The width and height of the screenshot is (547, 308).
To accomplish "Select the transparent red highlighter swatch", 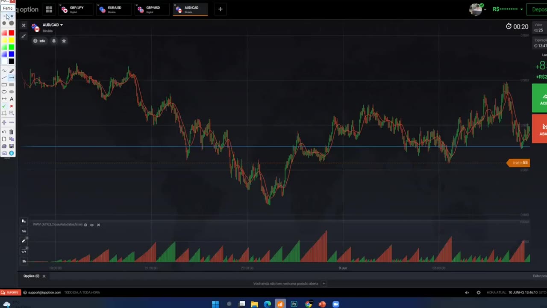I will coord(4,33).
